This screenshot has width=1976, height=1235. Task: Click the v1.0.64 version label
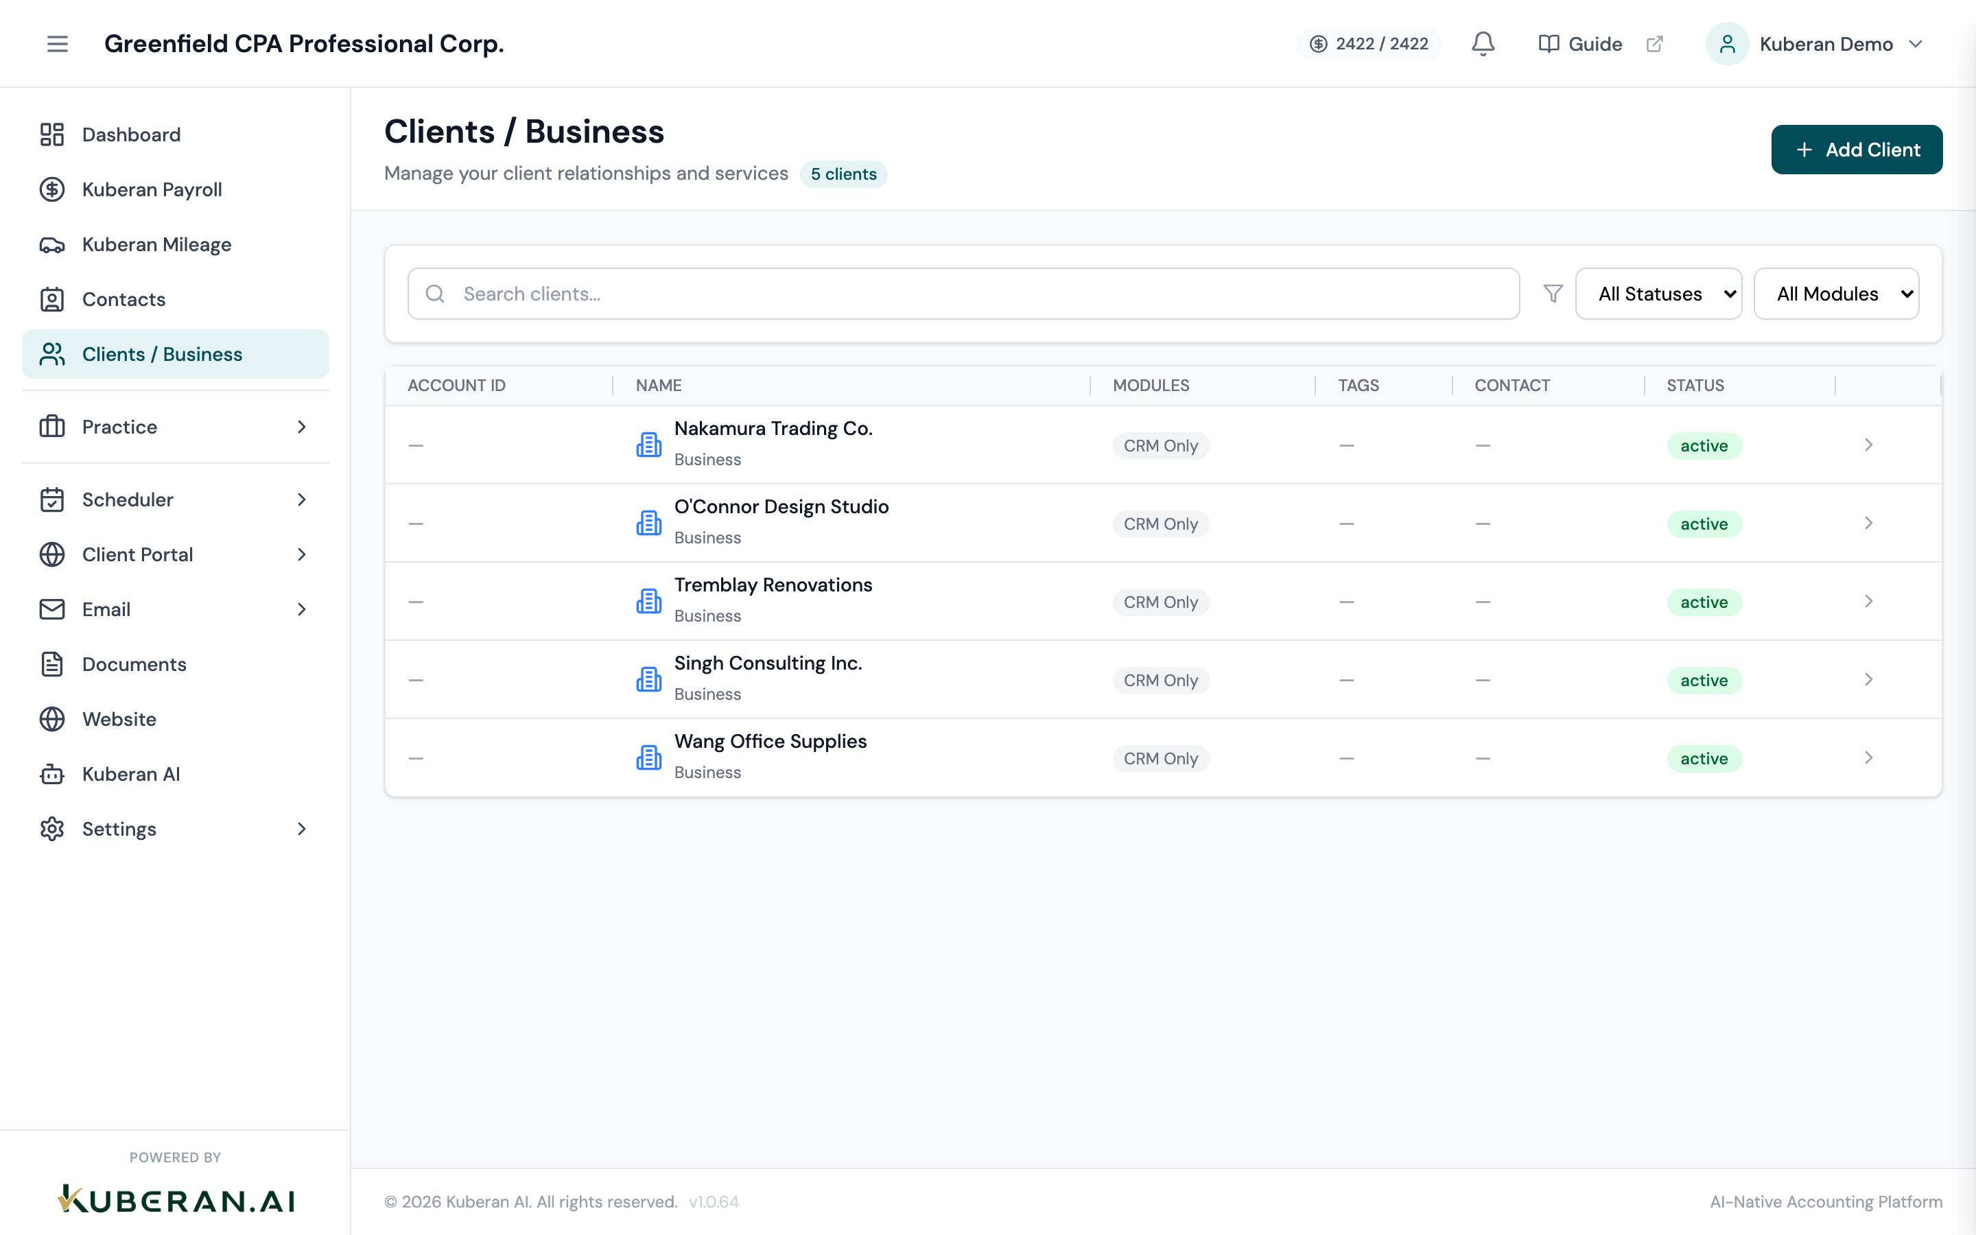714,1201
